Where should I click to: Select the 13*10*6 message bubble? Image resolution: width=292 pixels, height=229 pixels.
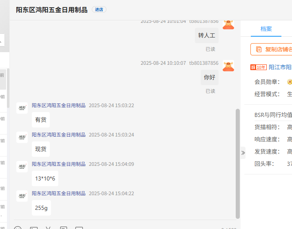pos(45,178)
